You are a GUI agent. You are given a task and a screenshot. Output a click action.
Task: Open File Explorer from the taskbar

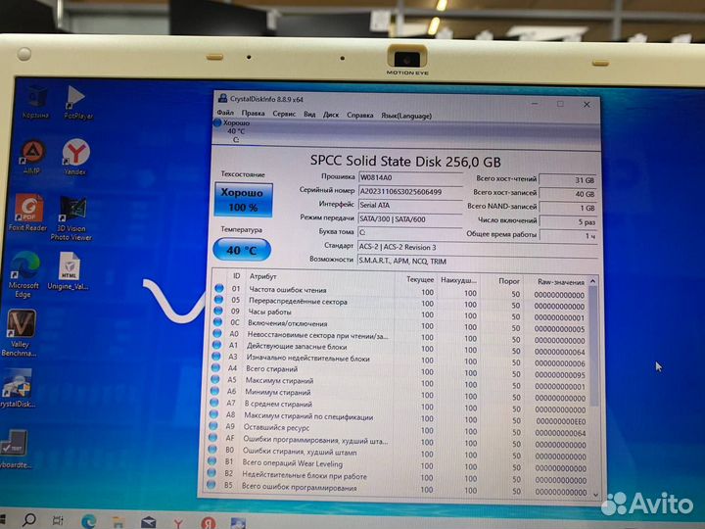118,522
